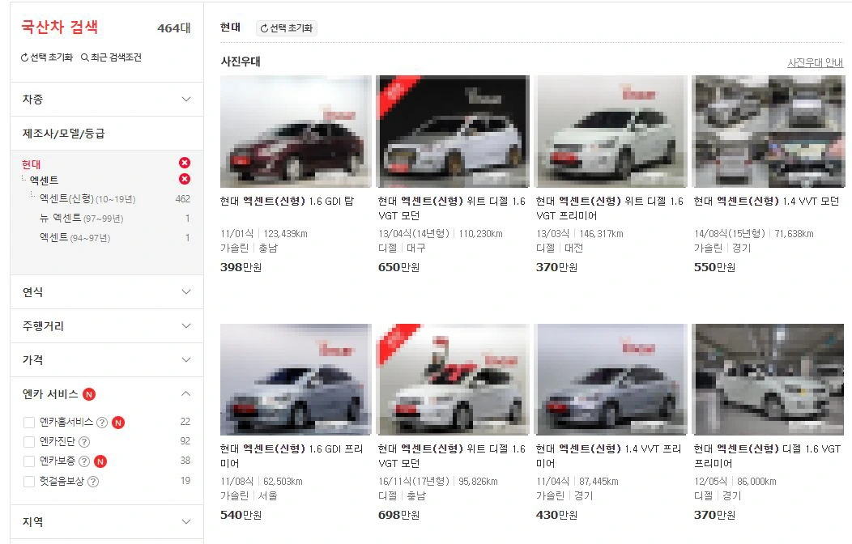The height and width of the screenshot is (544, 852).
Task: Open the 사진우대 안내 link
Action: pos(815,62)
